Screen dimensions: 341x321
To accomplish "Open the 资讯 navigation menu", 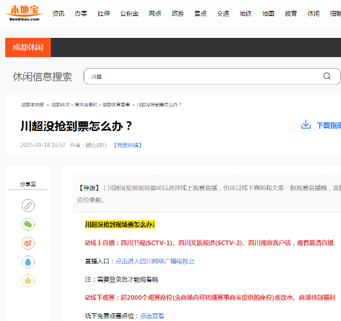I will [x=59, y=13].
